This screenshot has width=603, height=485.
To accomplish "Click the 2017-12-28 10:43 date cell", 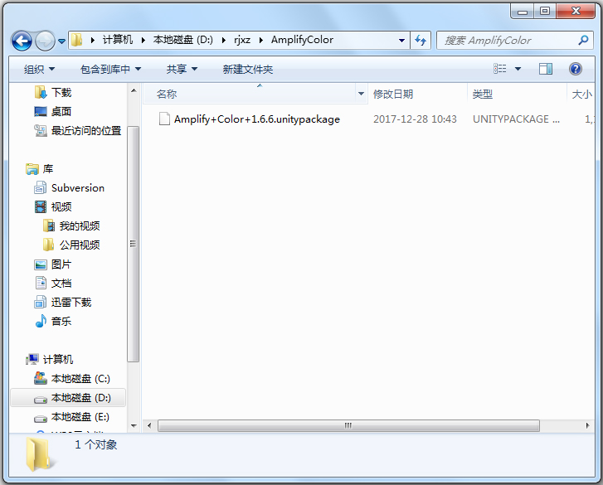I will click(x=415, y=119).
